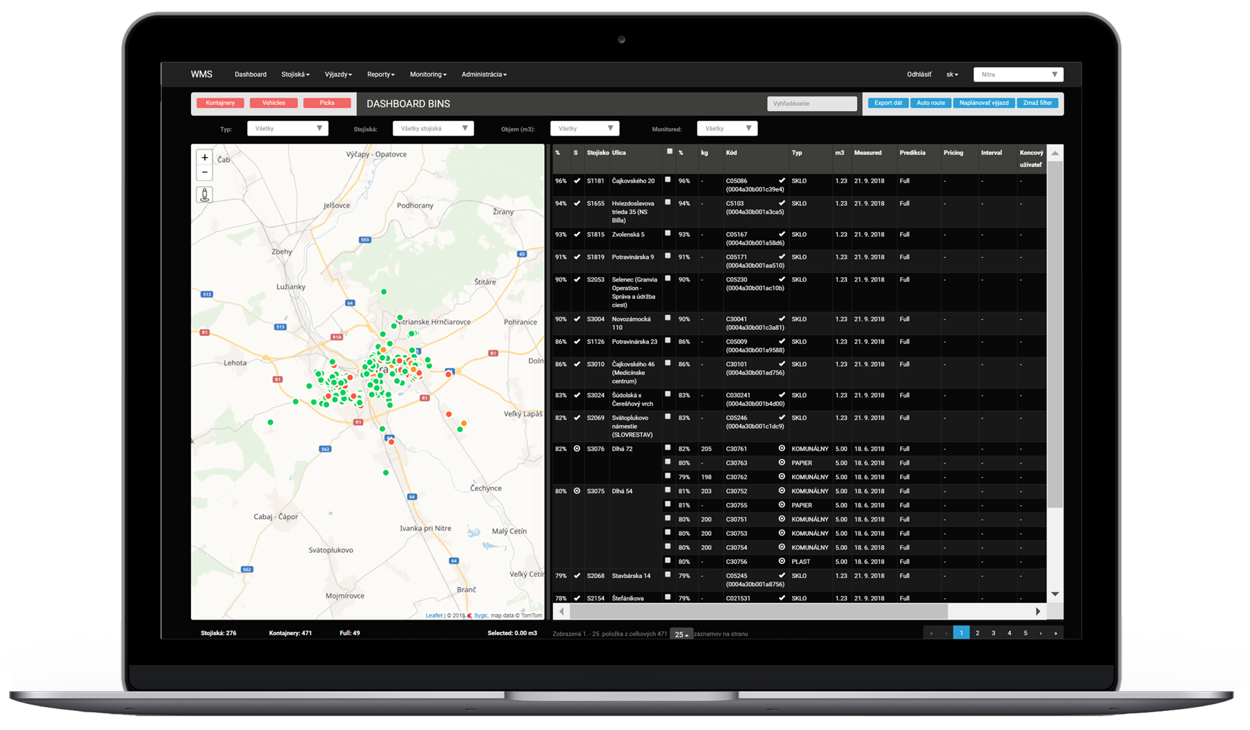Click the Zmaž filter button
The image size is (1250, 730).
(x=1037, y=103)
